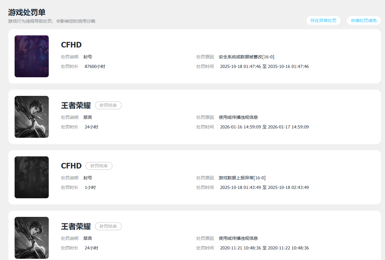
Task: Click 处罚结束 badge on the 2026 王者荣耀 card
Action: [108, 105]
